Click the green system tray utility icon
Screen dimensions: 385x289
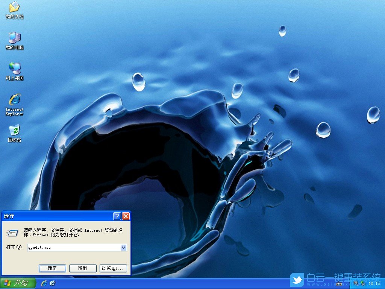click(362, 283)
